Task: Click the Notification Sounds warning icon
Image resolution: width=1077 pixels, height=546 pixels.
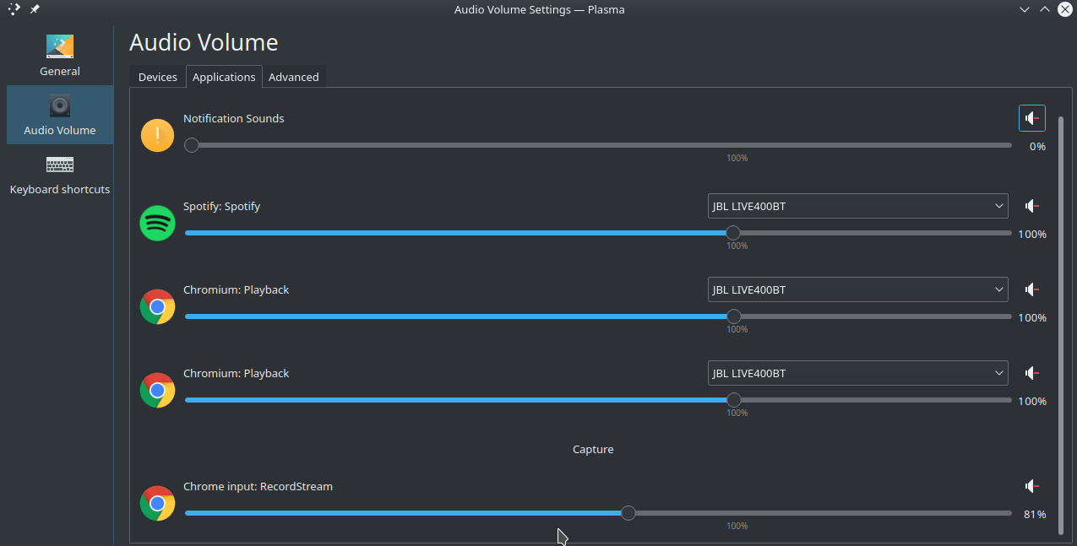Action: tap(157, 135)
